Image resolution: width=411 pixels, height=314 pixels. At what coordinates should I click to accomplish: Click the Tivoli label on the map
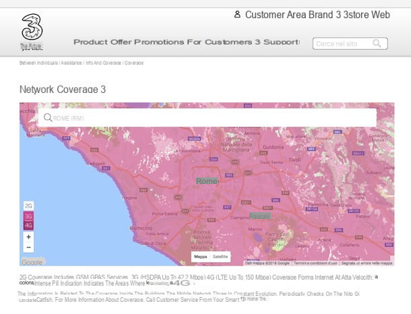294,160
